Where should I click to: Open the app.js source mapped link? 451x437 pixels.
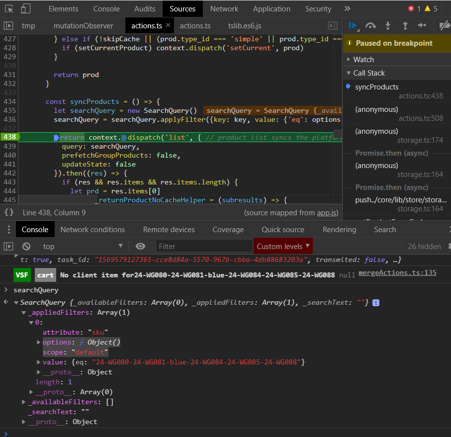[327, 213]
